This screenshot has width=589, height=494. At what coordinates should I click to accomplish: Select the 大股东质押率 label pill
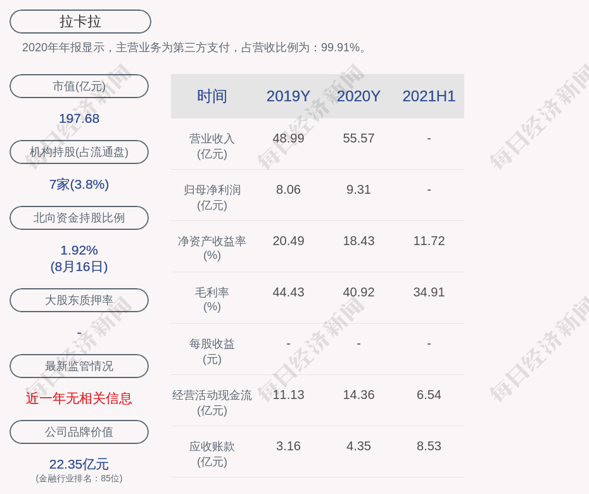(x=79, y=300)
